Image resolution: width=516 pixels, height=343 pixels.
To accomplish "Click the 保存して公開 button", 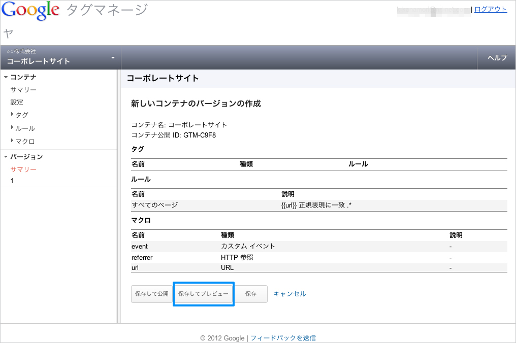I will click(151, 294).
